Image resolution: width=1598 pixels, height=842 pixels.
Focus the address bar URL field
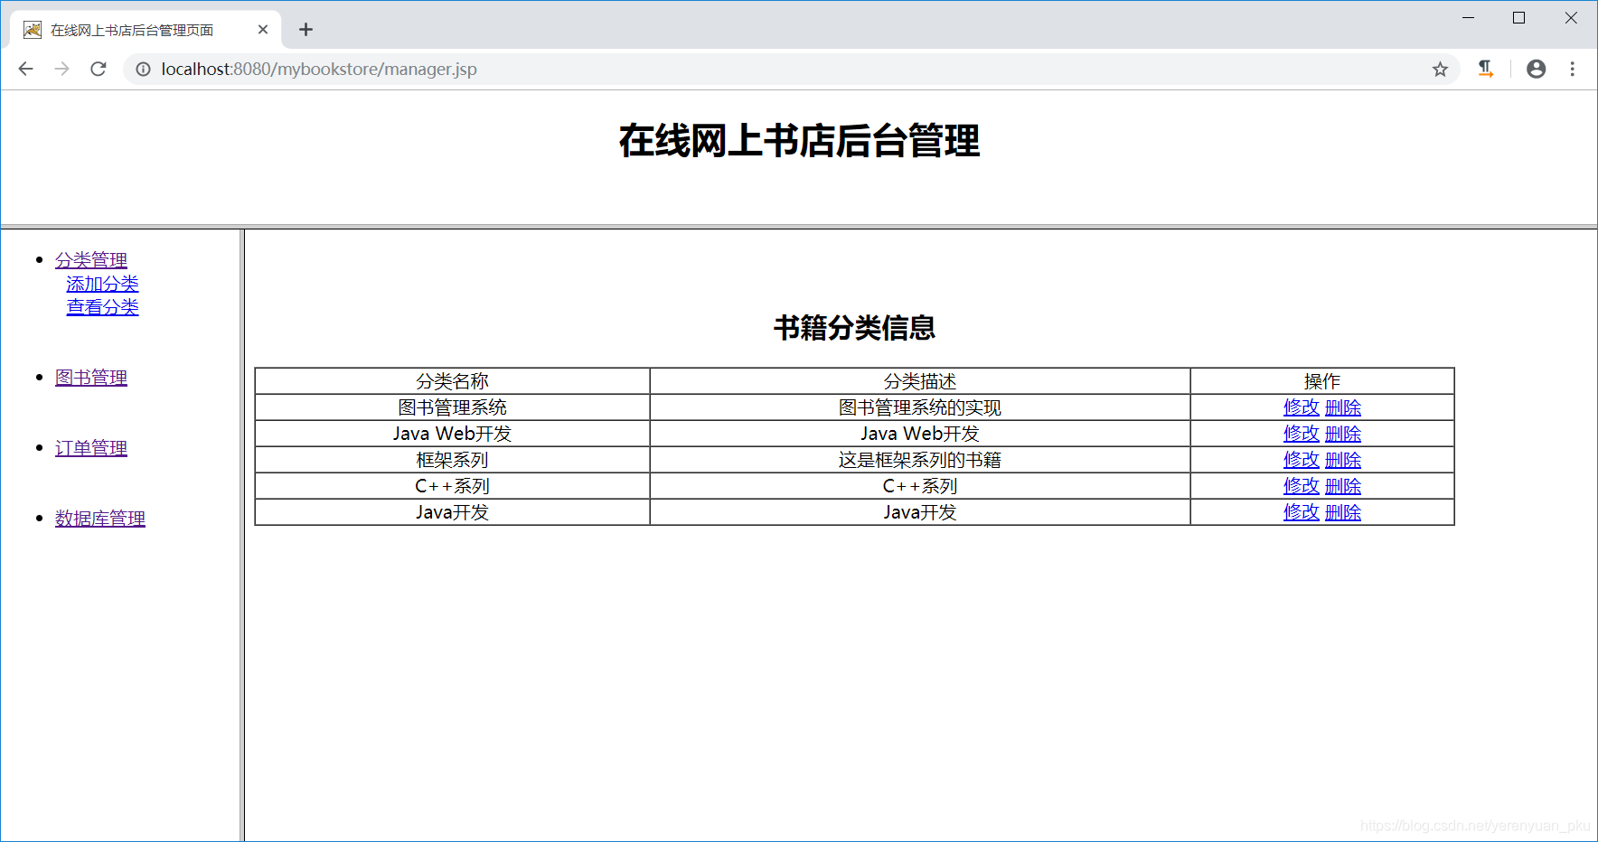tap(791, 69)
